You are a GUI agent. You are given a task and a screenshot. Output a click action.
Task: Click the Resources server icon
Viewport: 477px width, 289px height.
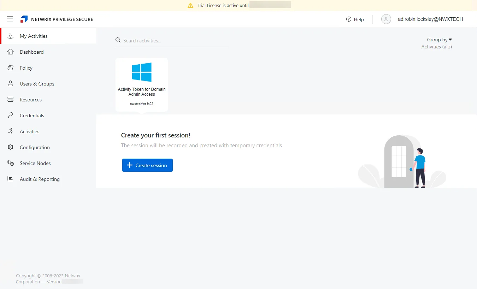pos(11,100)
